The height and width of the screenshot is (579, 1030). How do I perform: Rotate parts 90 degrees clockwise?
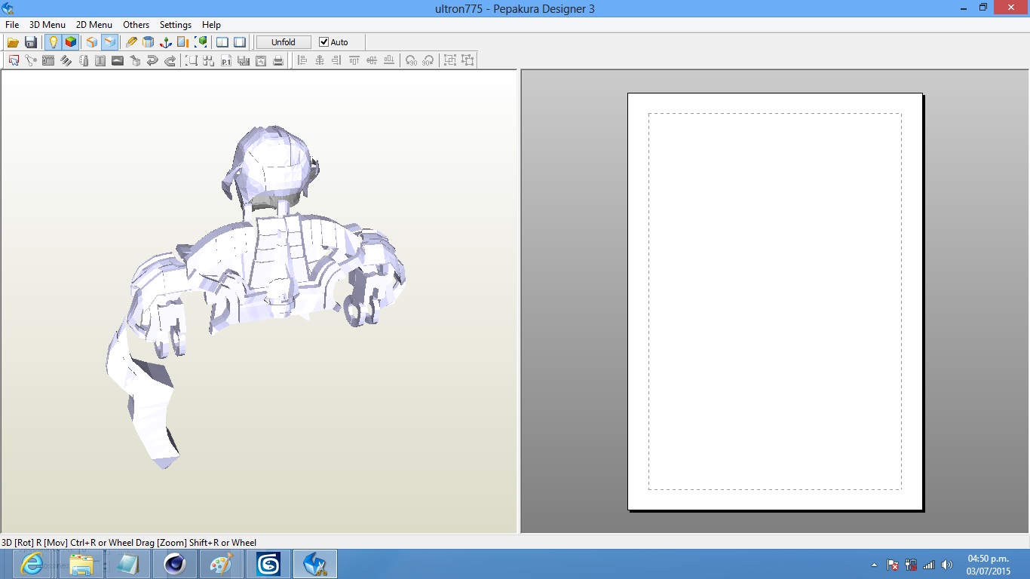pos(428,60)
